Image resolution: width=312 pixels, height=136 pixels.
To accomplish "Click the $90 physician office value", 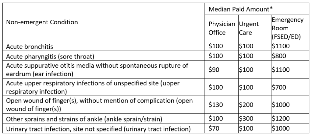I will (214, 70).
